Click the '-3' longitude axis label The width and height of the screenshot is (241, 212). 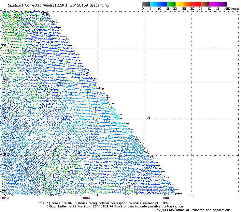coord(191,195)
